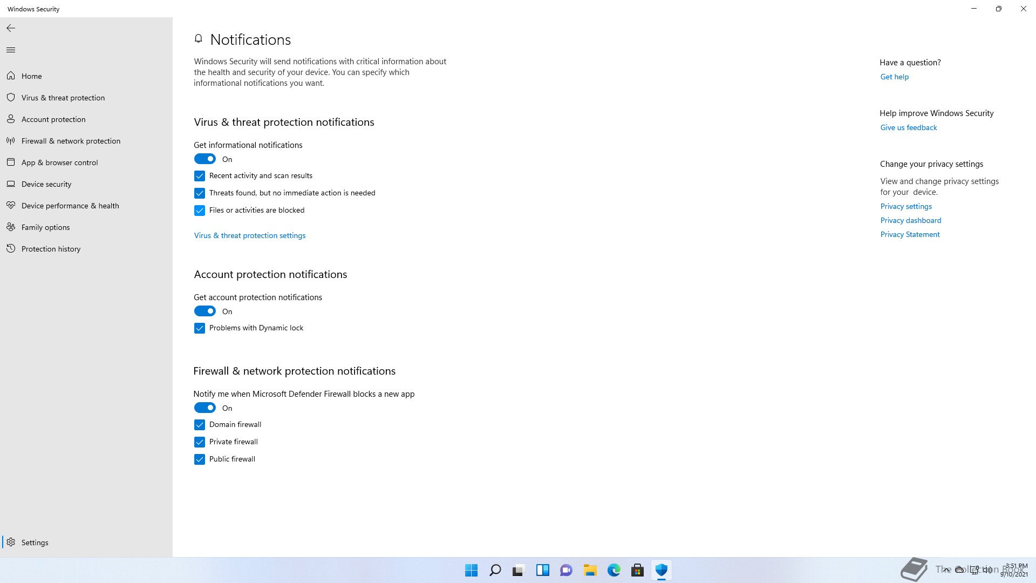Click the Device performance & health heart icon

coord(11,205)
